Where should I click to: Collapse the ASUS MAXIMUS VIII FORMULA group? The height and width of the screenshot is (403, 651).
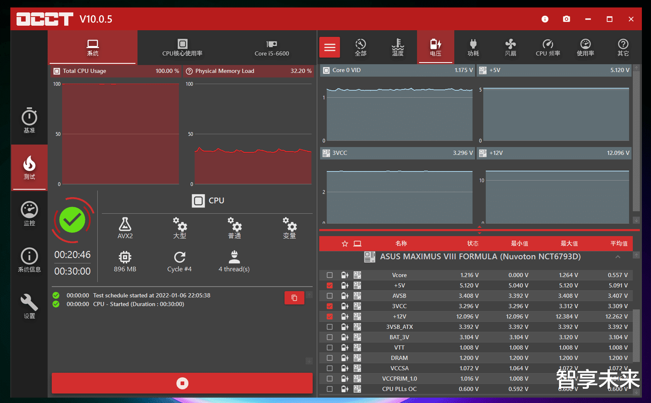[617, 257]
